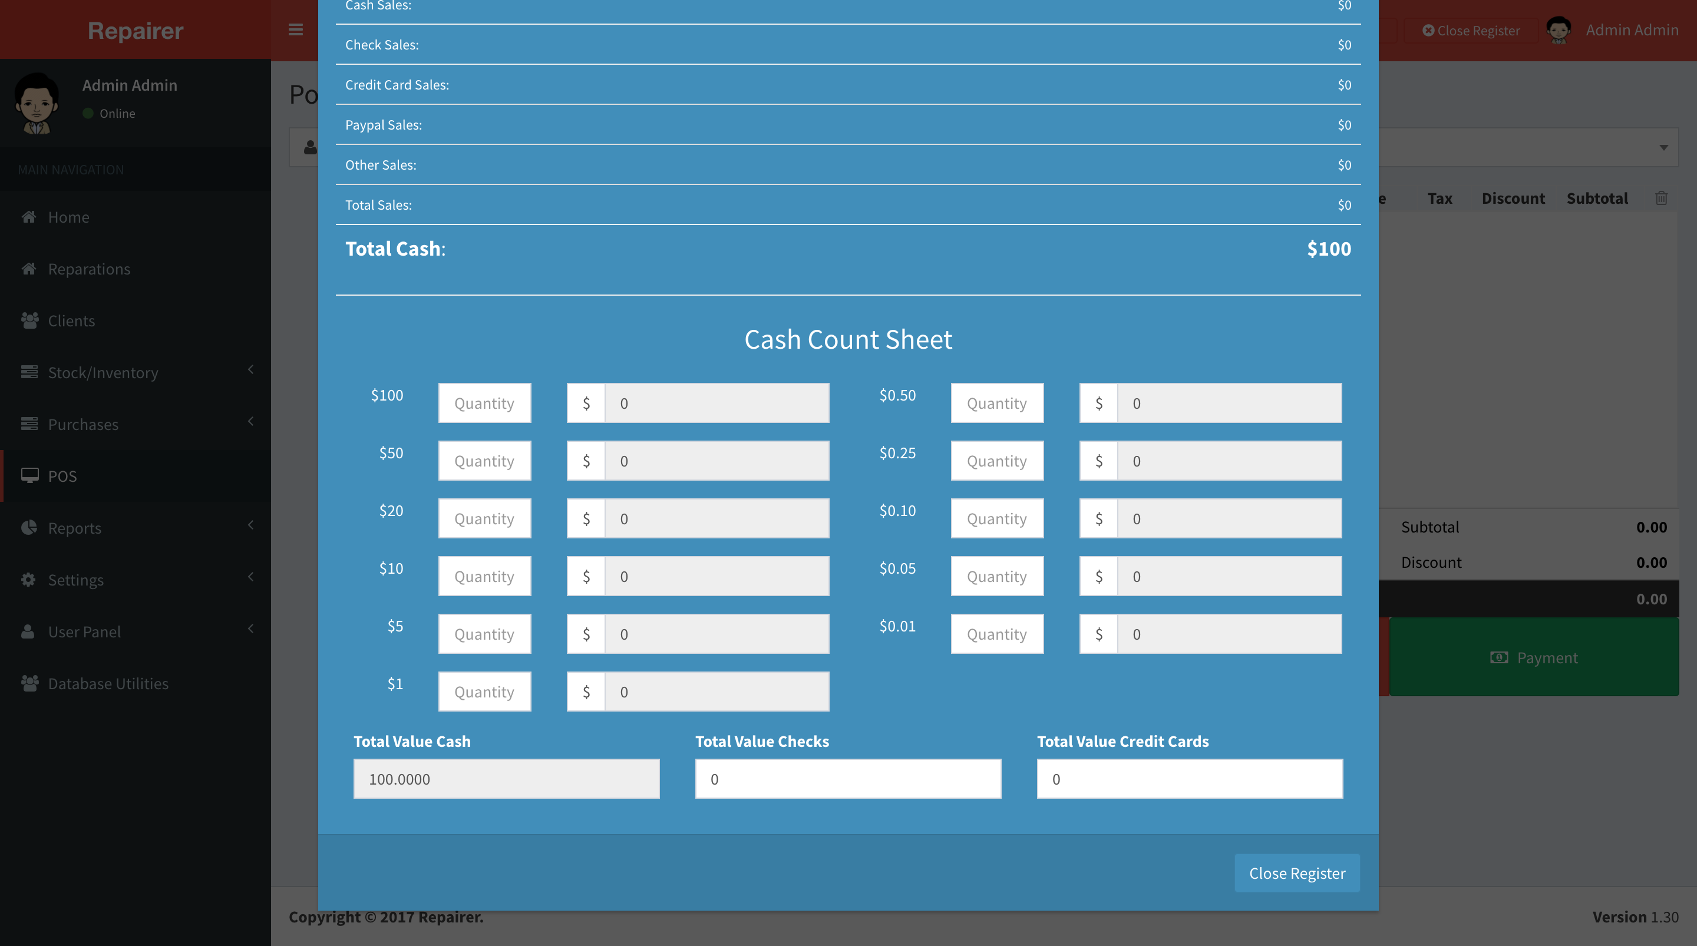Screen dimensions: 1697x946
Task: Click the Purchases icon in sidebar
Action: click(29, 424)
